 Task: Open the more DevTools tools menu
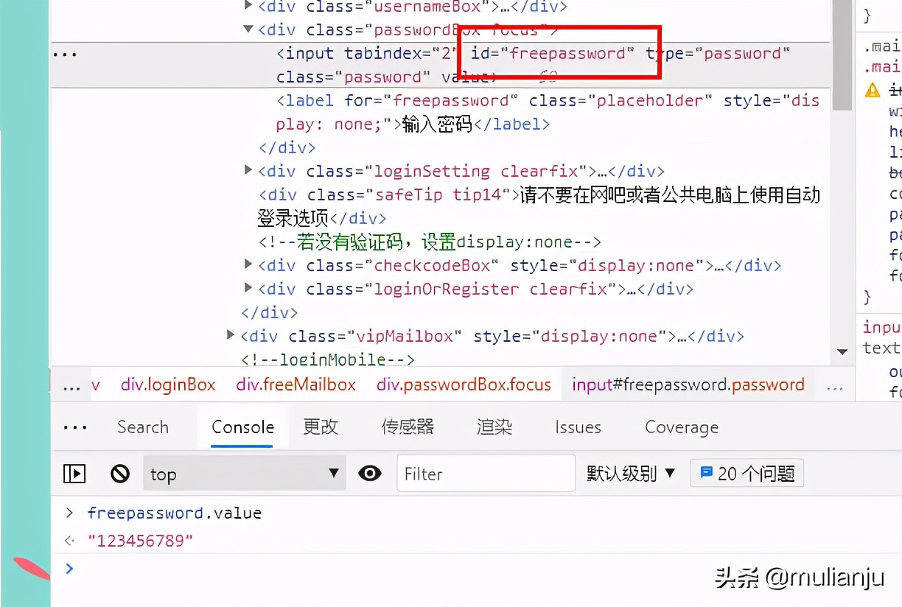click(76, 427)
